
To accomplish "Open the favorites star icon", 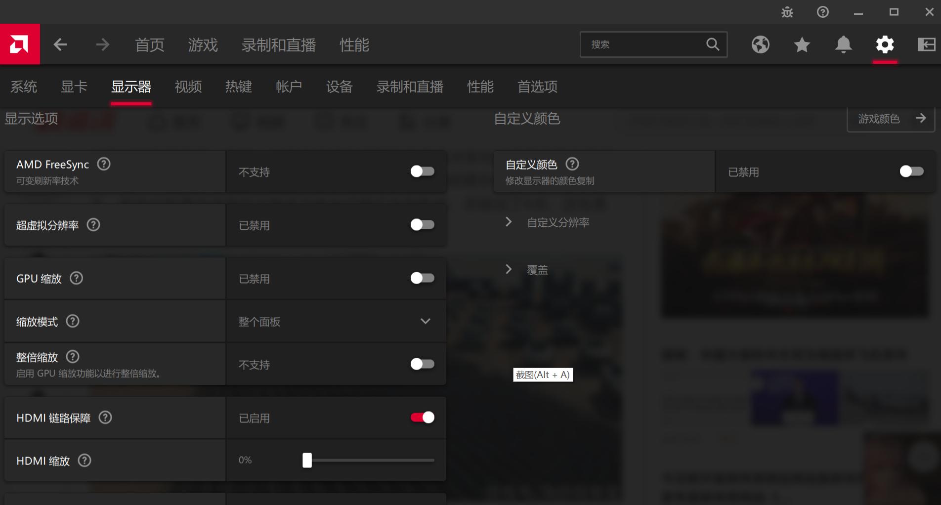I will click(x=801, y=44).
